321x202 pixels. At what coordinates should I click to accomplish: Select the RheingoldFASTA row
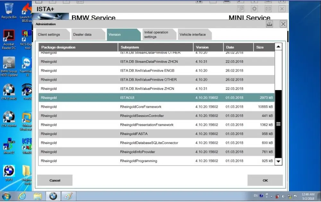(157, 134)
